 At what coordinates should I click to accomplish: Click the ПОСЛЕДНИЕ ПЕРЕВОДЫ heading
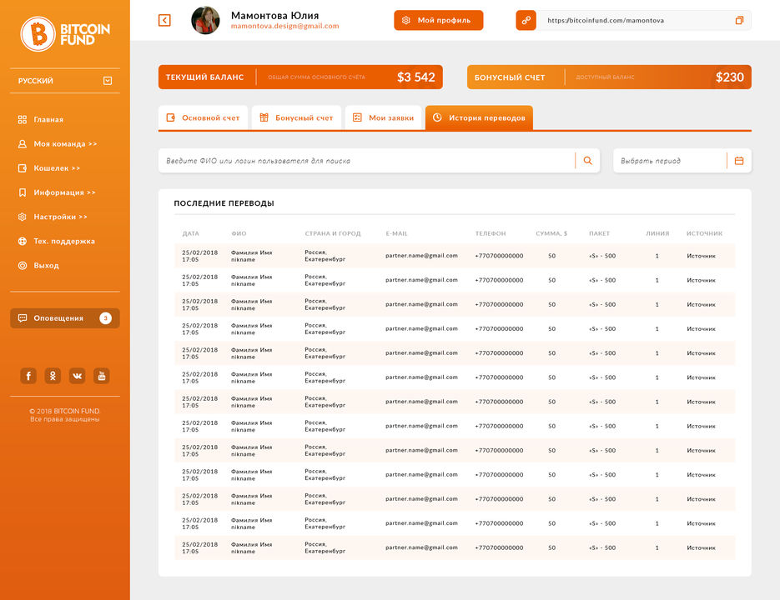click(x=224, y=203)
